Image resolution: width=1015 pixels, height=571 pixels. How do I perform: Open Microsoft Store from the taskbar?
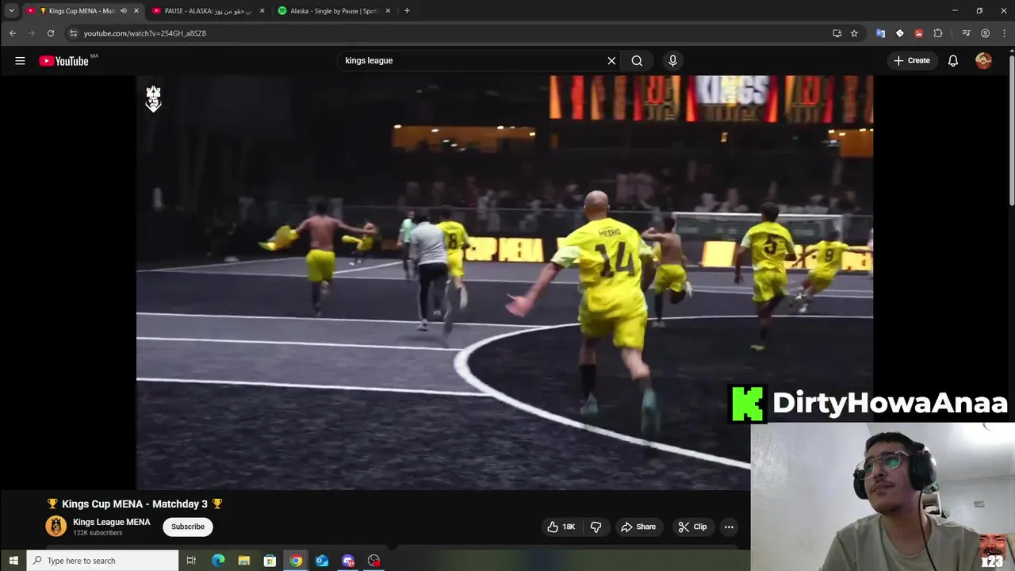pyautogui.click(x=270, y=561)
